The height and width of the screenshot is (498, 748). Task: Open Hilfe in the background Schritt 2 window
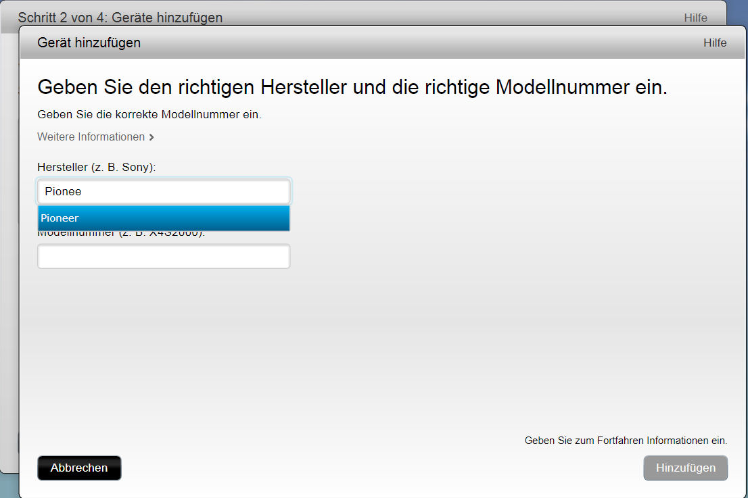[x=695, y=18]
